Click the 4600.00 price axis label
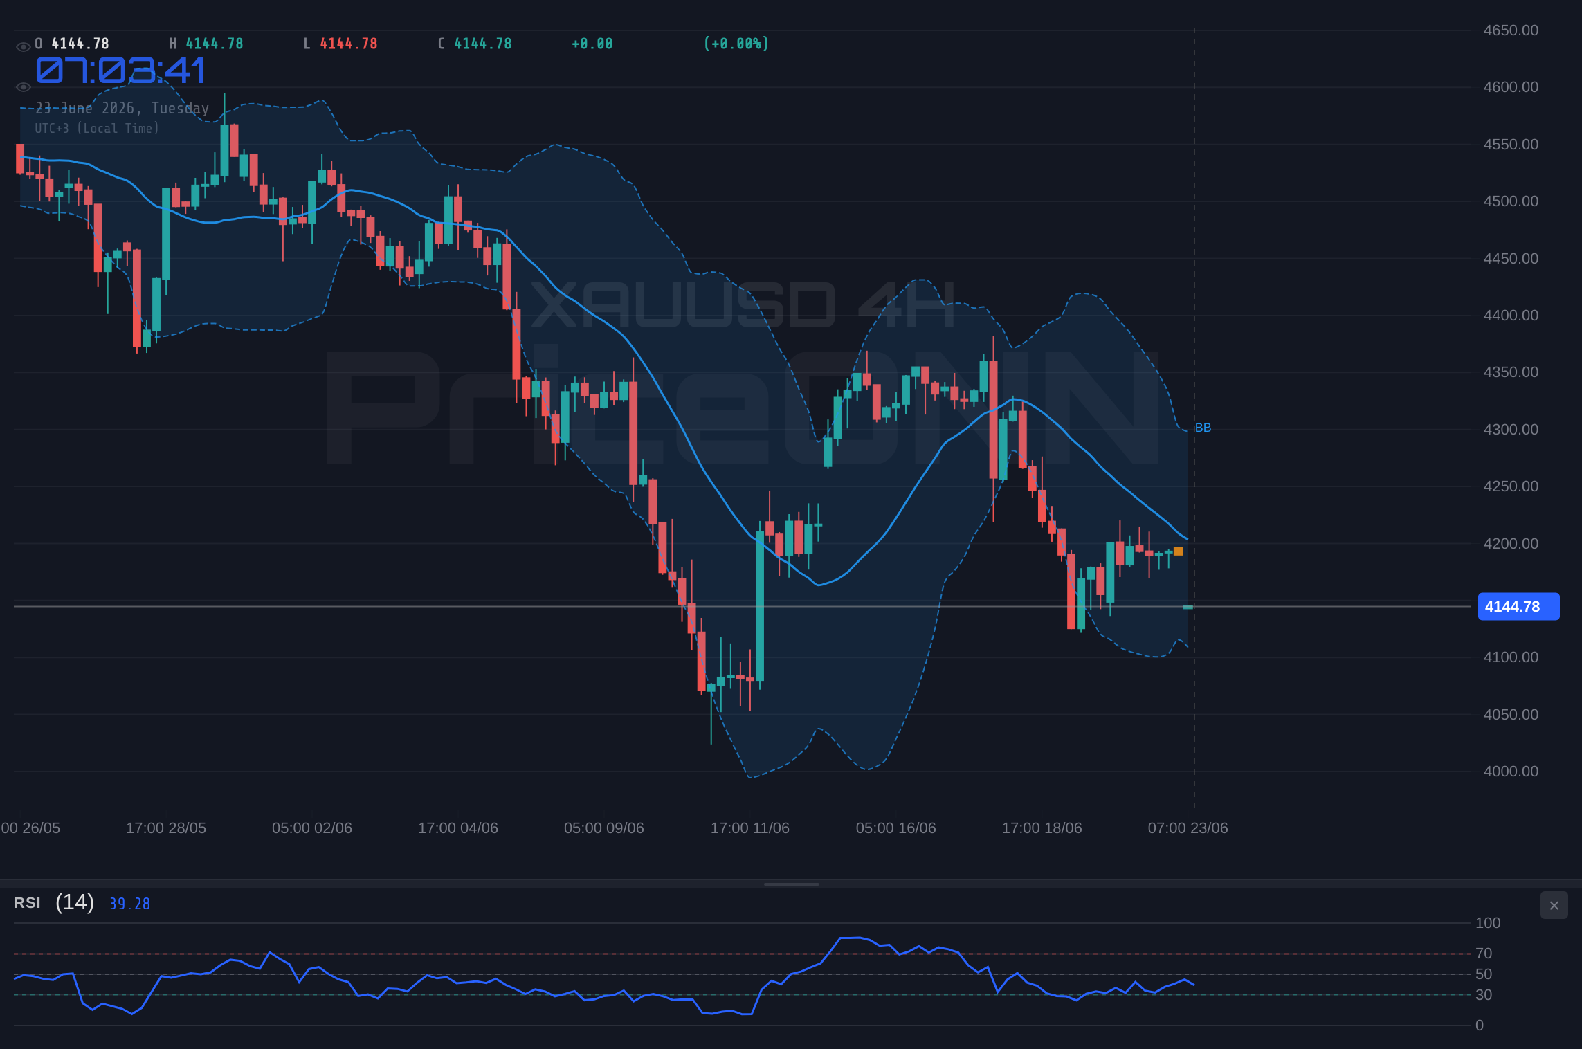 (1511, 87)
